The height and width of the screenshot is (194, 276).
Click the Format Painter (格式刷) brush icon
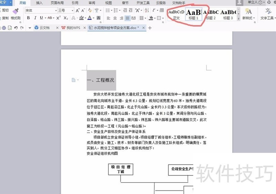[16, 11]
